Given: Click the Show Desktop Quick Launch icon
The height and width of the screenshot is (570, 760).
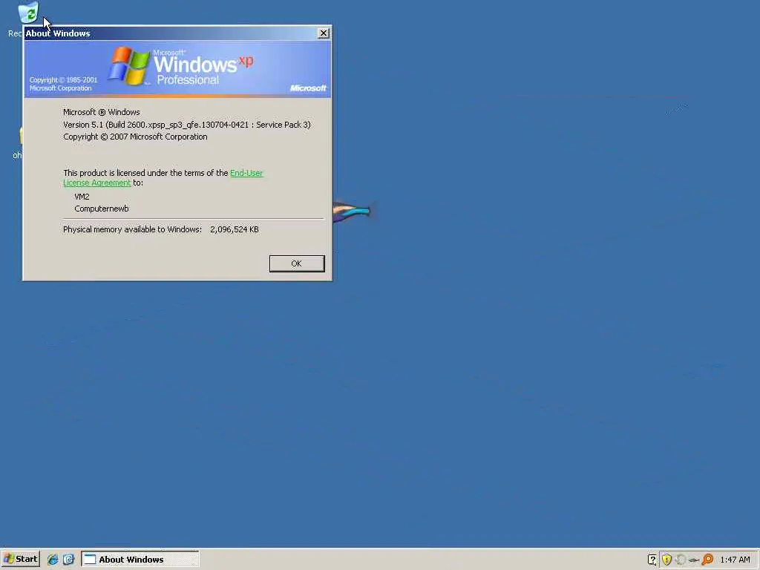Looking at the screenshot, I should click(x=69, y=560).
